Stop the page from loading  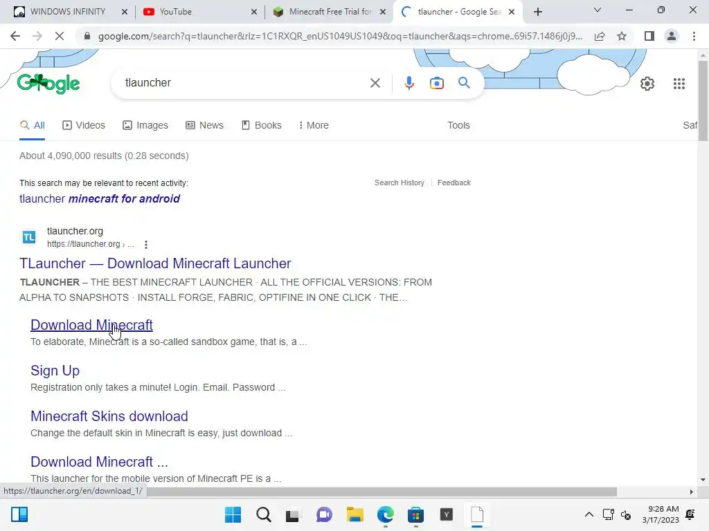pyautogui.click(x=60, y=36)
